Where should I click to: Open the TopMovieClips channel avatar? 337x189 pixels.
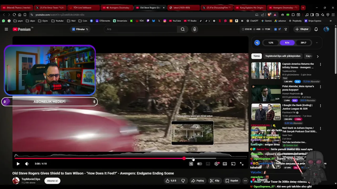tap(16, 181)
